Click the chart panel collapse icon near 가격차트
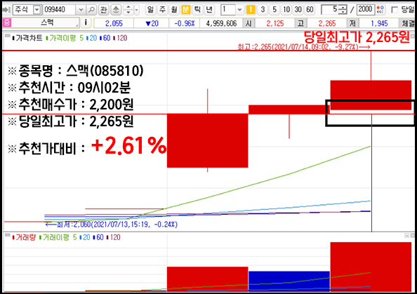Image resolution: width=417 pixels, height=294 pixels. coord(8,36)
